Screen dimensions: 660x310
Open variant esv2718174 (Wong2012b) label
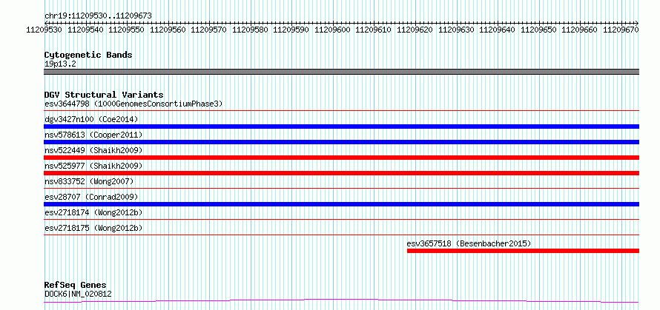click(93, 212)
